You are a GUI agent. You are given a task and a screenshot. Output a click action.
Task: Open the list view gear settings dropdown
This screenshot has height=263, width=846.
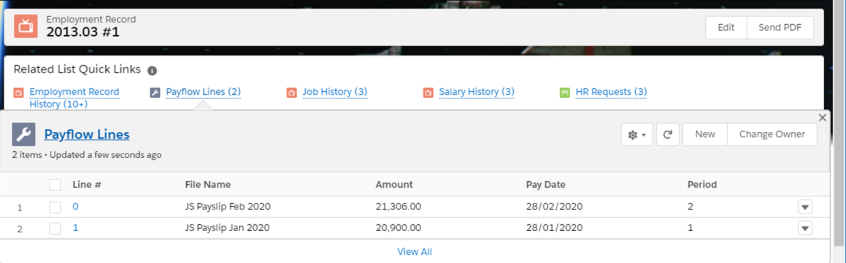tap(636, 134)
